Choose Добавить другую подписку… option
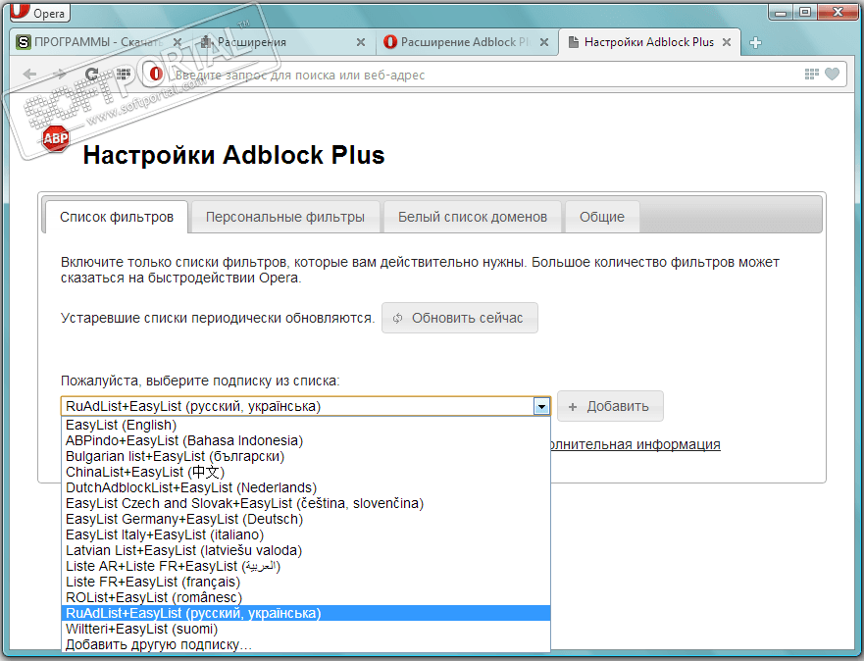 coord(306,644)
